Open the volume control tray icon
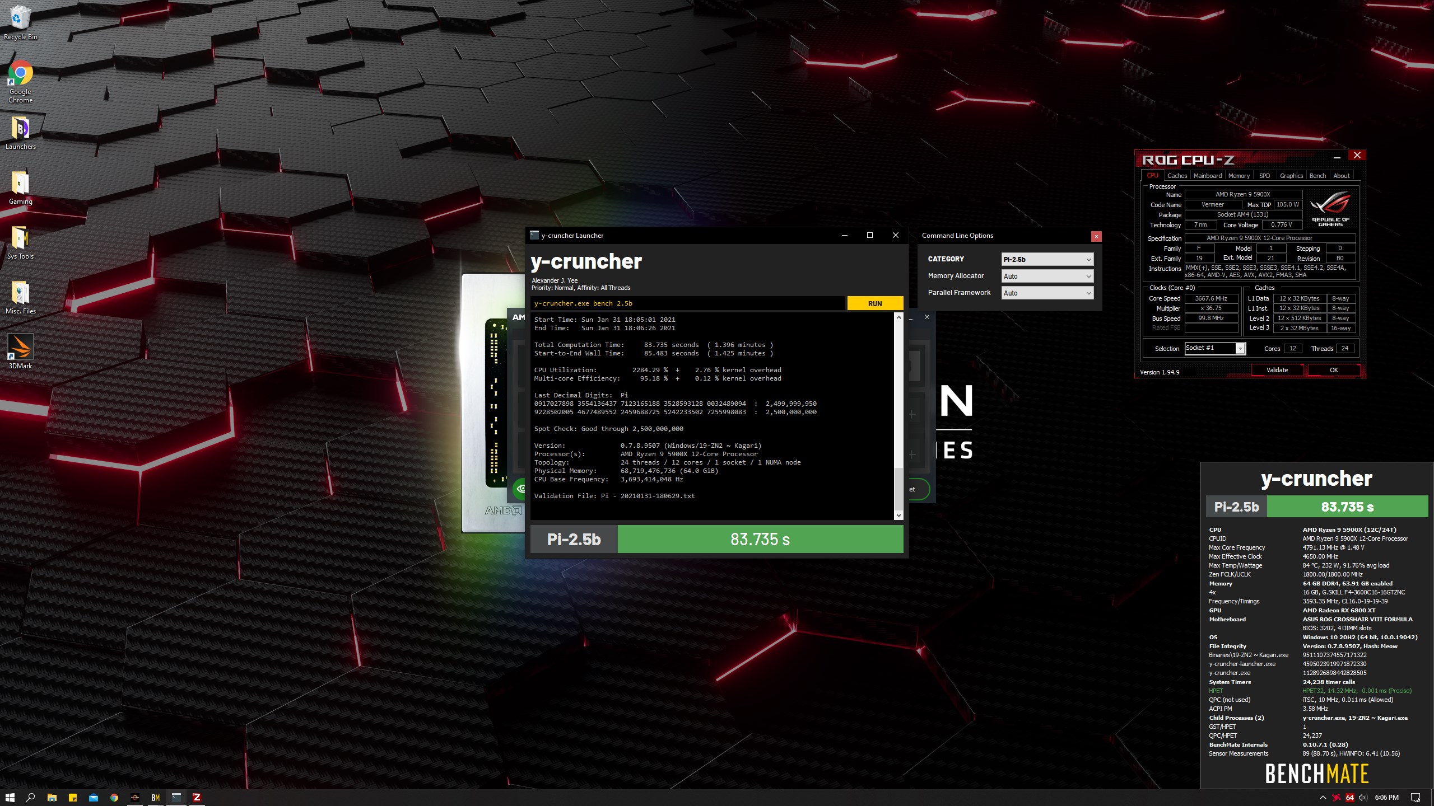1434x806 pixels. coord(1363,798)
